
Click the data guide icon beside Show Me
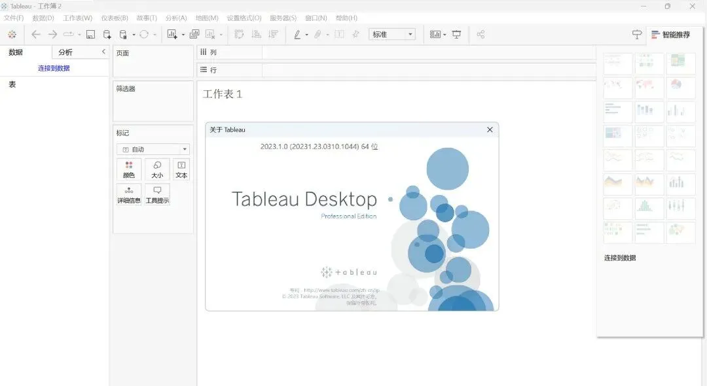point(637,35)
